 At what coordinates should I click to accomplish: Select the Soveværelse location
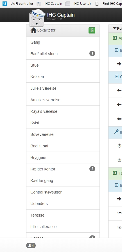pos(63,134)
